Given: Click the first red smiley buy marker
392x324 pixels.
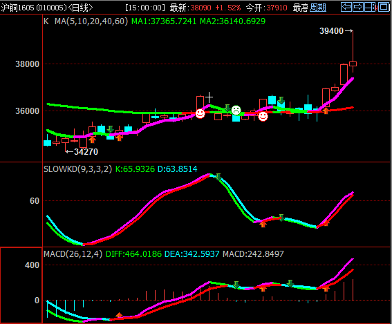Looking at the screenshot, I should point(200,114).
